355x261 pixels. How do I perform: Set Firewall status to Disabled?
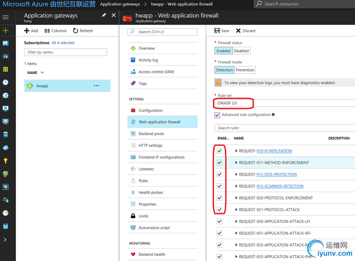pos(241,51)
